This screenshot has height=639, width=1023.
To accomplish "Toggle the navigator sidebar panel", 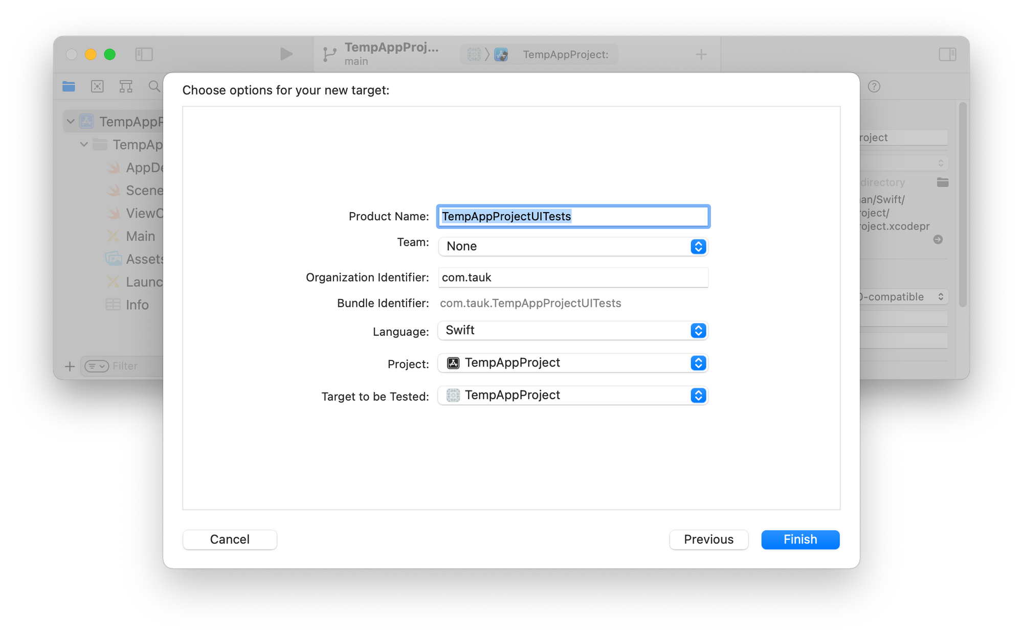I will [x=144, y=54].
